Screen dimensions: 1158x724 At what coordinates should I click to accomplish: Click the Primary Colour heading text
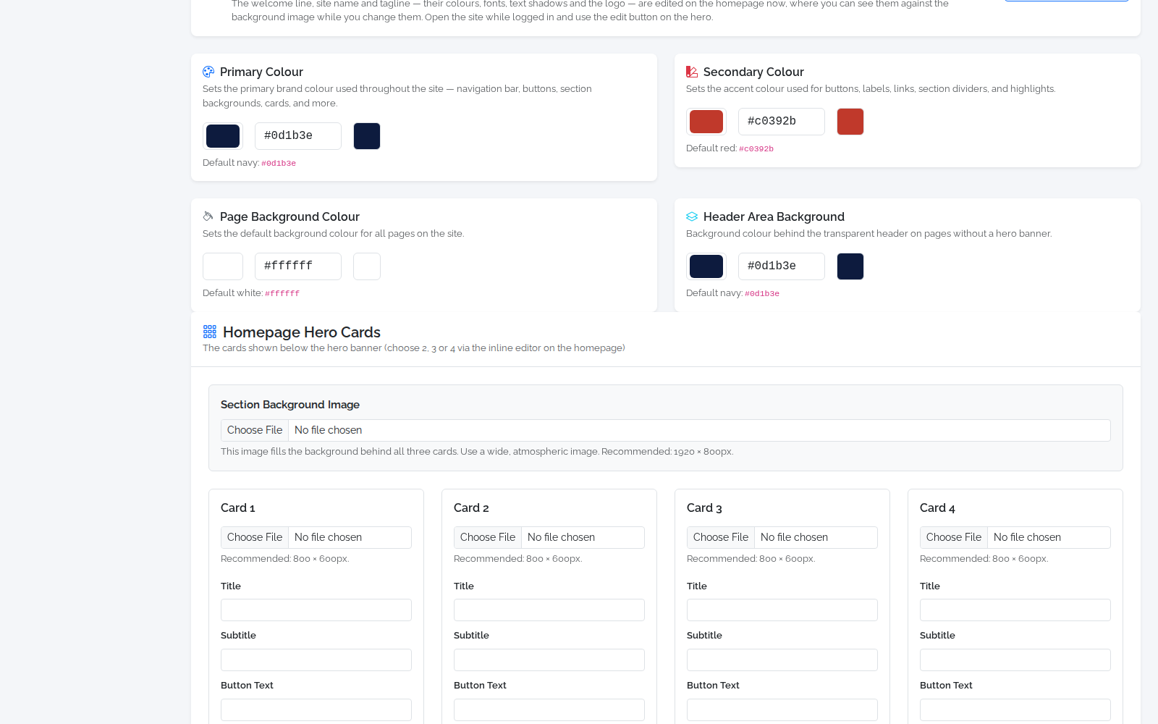[x=261, y=72]
